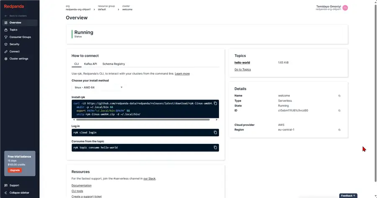This screenshot has width=377, height=198.
Task: Open the Connect sidebar item
Action: [20, 52]
